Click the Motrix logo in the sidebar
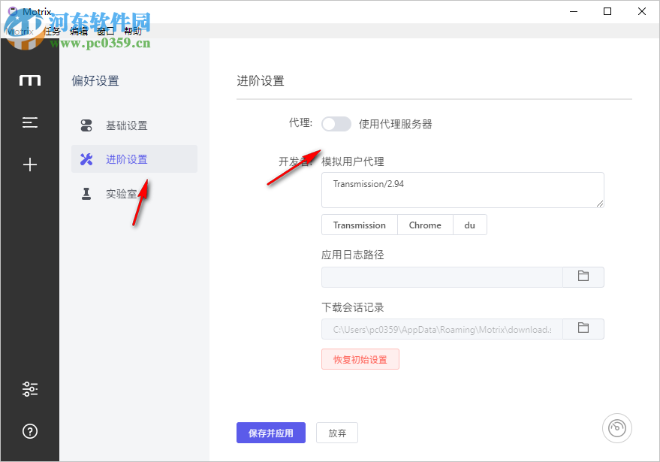 click(x=30, y=80)
